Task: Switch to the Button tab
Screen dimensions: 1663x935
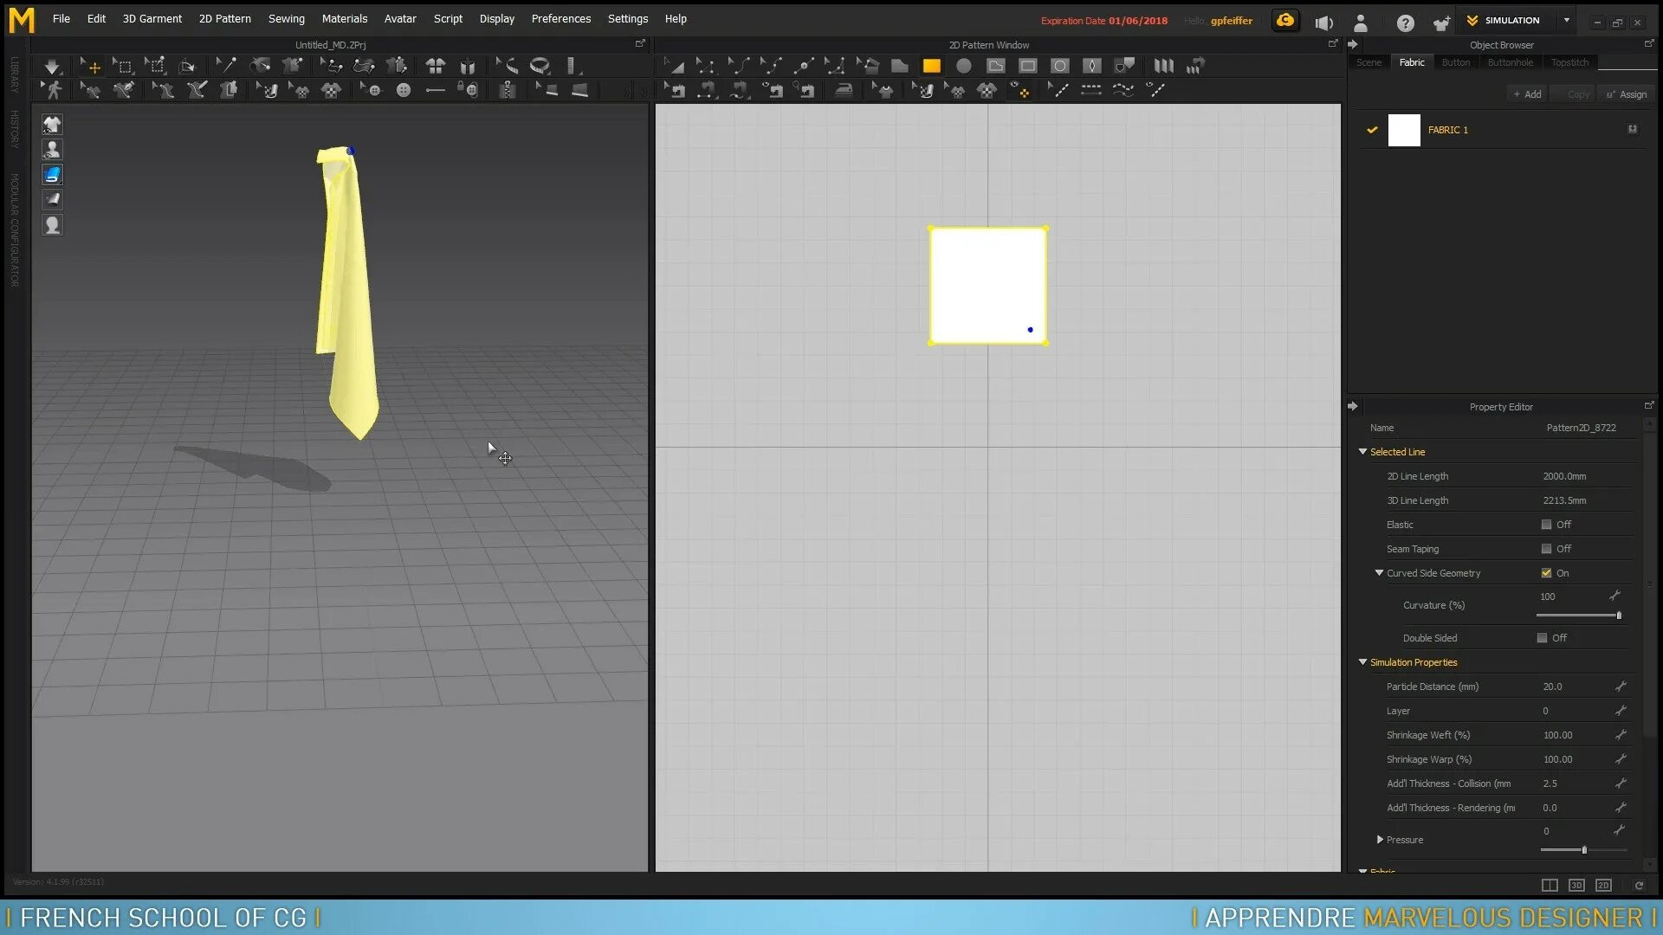Action: click(1455, 62)
